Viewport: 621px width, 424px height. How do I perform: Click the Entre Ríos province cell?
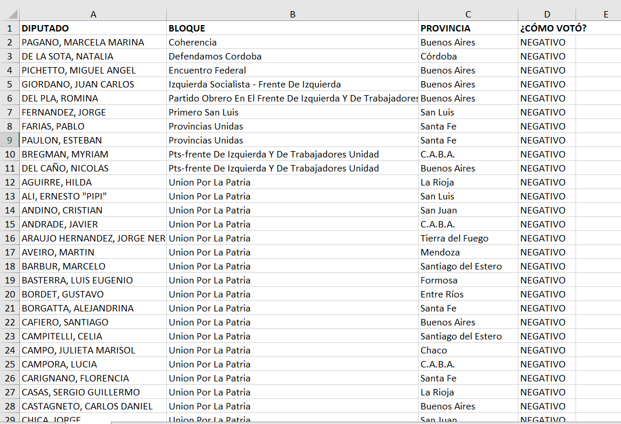[468, 295]
